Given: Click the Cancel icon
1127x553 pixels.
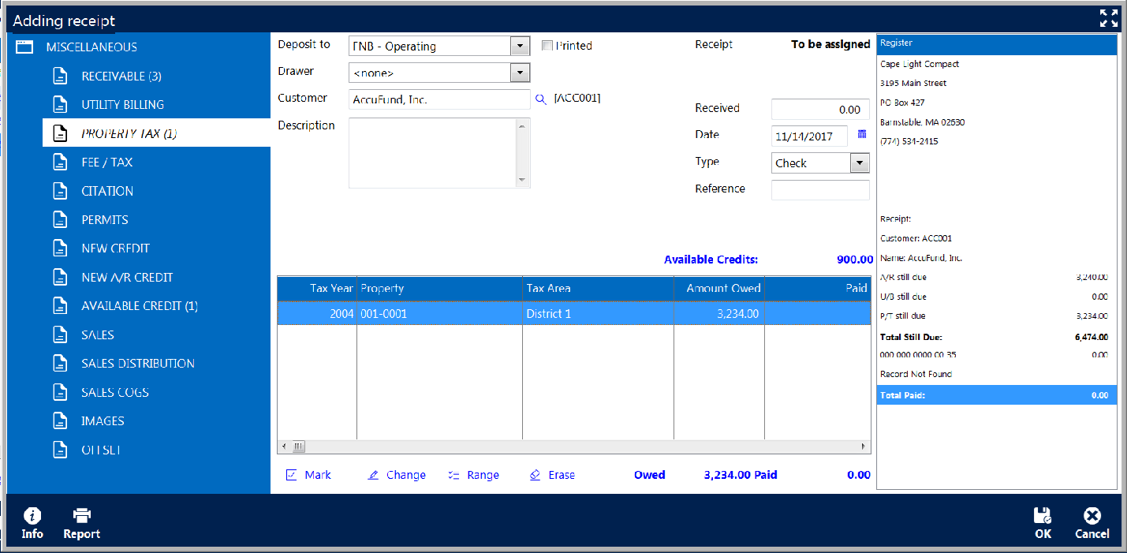Looking at the screenshot, I should (x=1092, y=517).
